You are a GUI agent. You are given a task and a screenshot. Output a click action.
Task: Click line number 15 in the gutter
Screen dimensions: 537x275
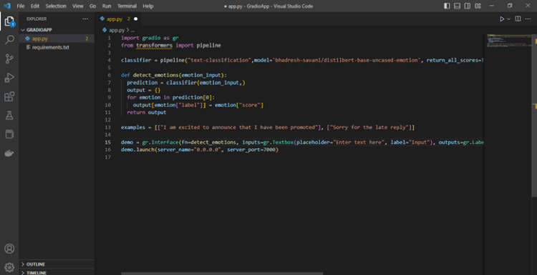(x=108, y=142)
